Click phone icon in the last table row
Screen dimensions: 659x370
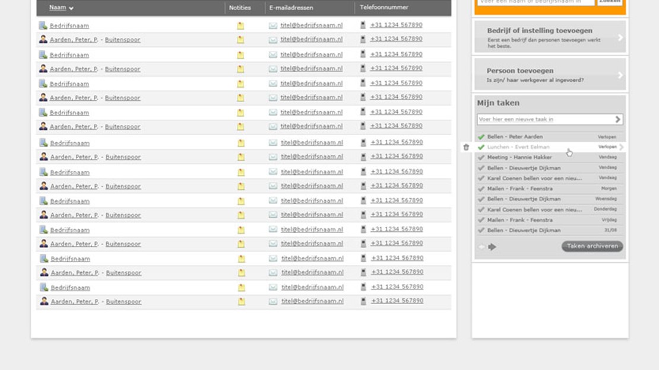(x=363, y=301)
